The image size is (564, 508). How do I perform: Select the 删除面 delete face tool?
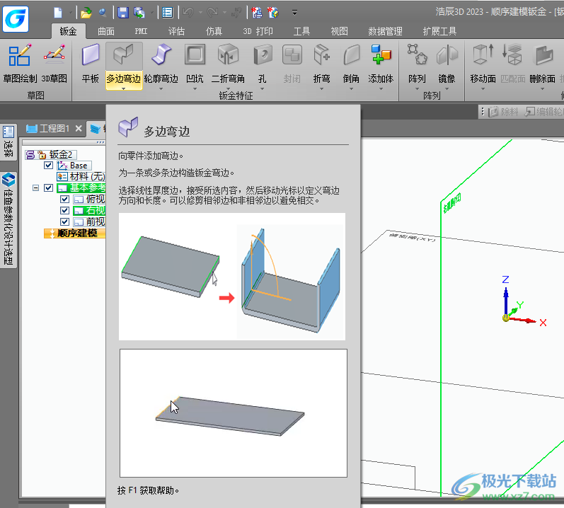coord(543,64)
